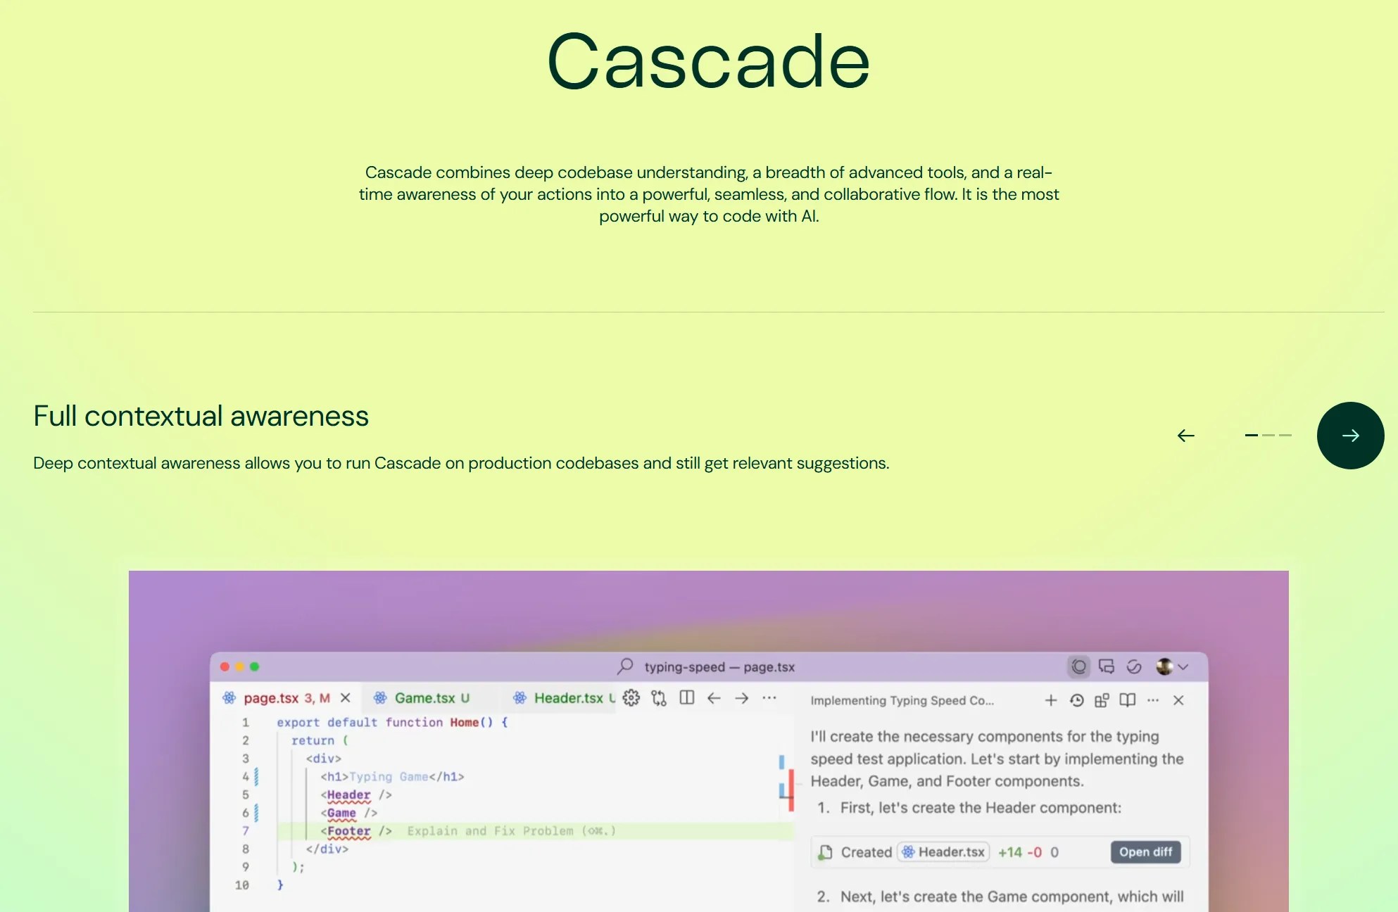Click the +14 additions count
Screen dimensions: 1398x912
coord(1009,852)
